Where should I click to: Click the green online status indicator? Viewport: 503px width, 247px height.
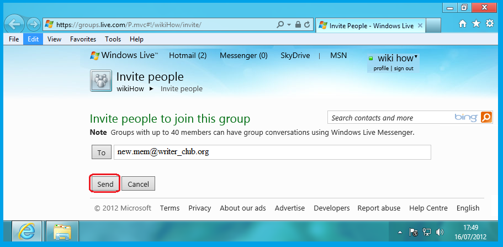[x=371, y=59]
